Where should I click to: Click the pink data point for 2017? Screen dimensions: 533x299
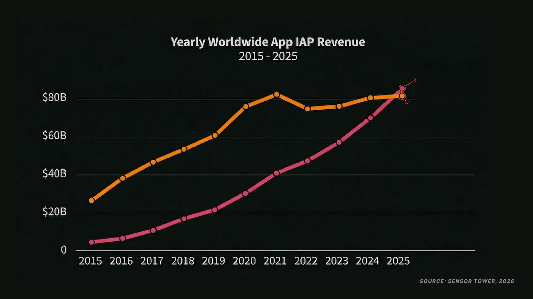click(153, 230)
